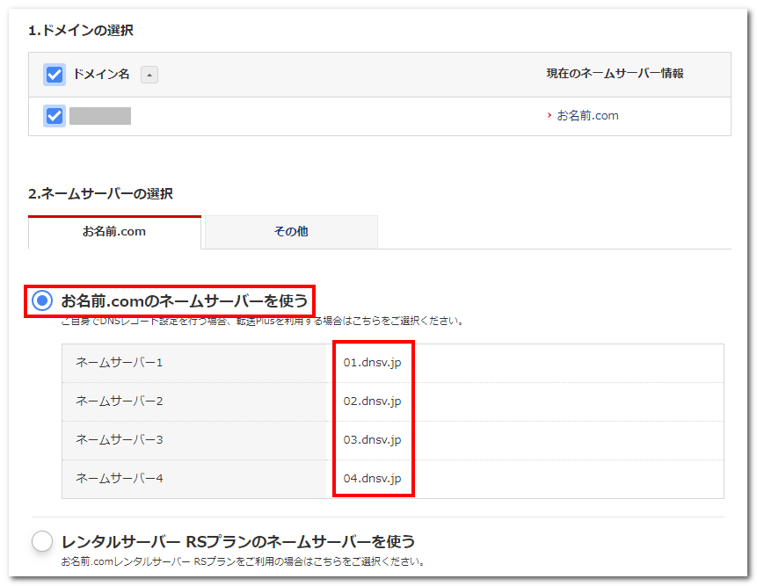Click the greyed-out domain name entry
The width and height of the screenshot is (757, 586).
100,116
